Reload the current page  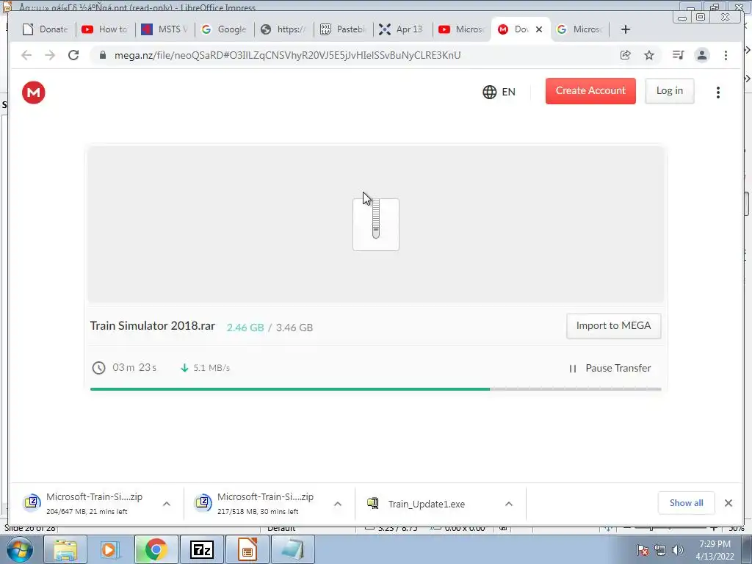pos(73,55)
